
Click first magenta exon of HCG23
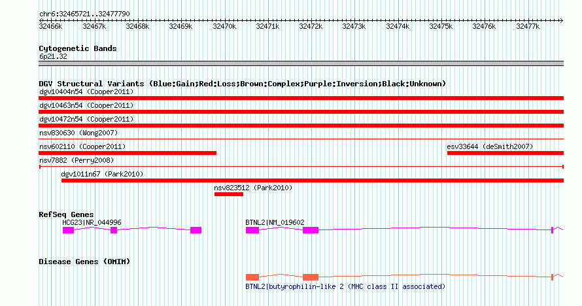tap(68, 230)
